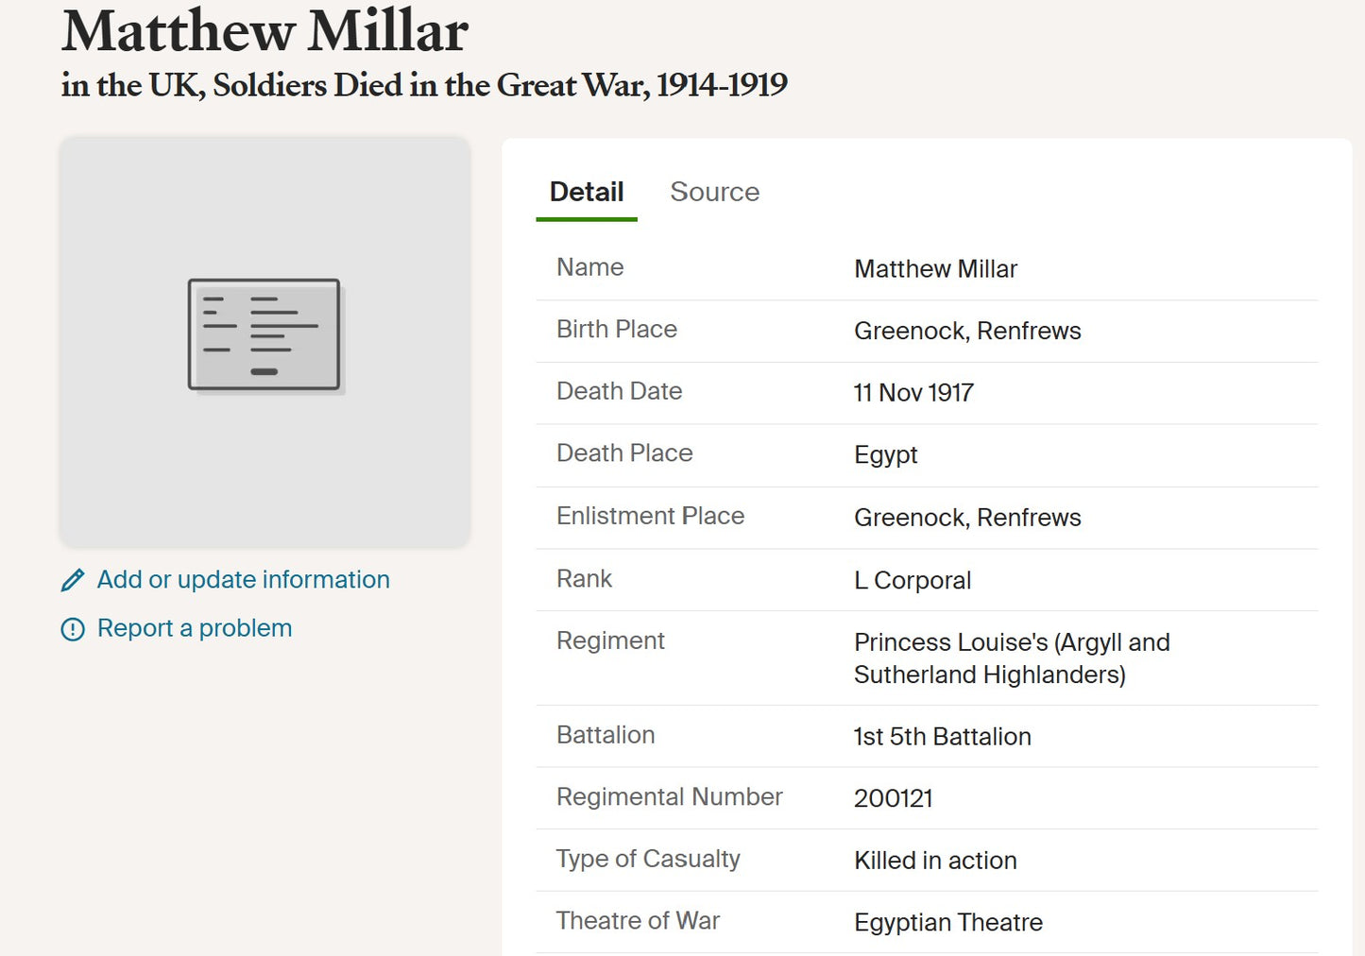This screenshot has height=956, width=1365.
Task: Click the large Matthew Millar page heading
Action: pyautogui.click(x=264, y=31)
